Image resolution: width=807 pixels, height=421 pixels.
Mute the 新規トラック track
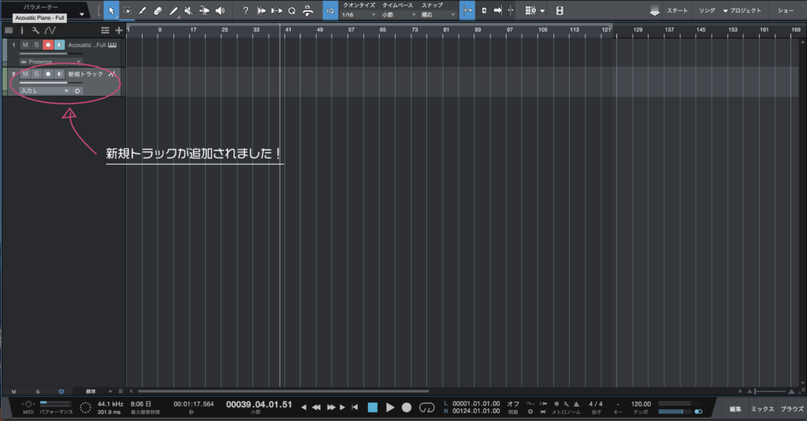[x=25, y=73]
